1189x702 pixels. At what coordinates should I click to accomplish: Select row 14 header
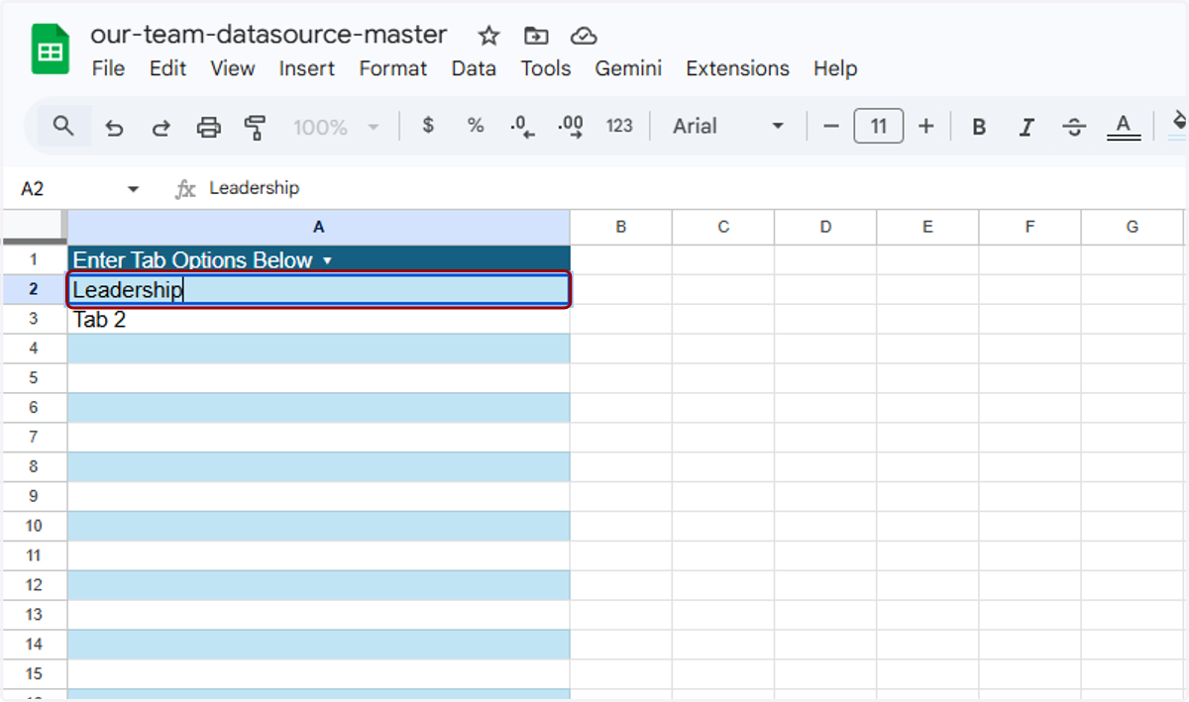34,645
